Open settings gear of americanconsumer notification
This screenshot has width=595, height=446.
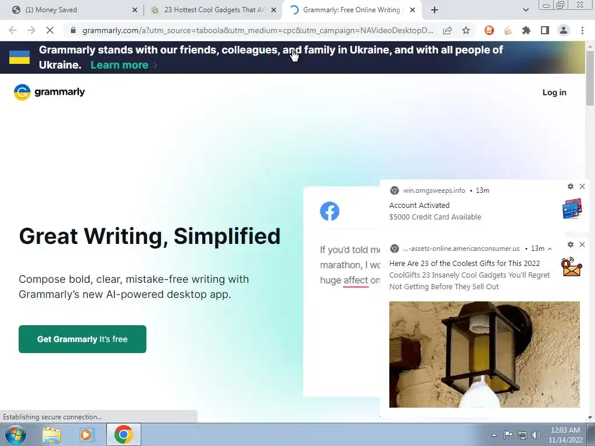click(571, 244)
